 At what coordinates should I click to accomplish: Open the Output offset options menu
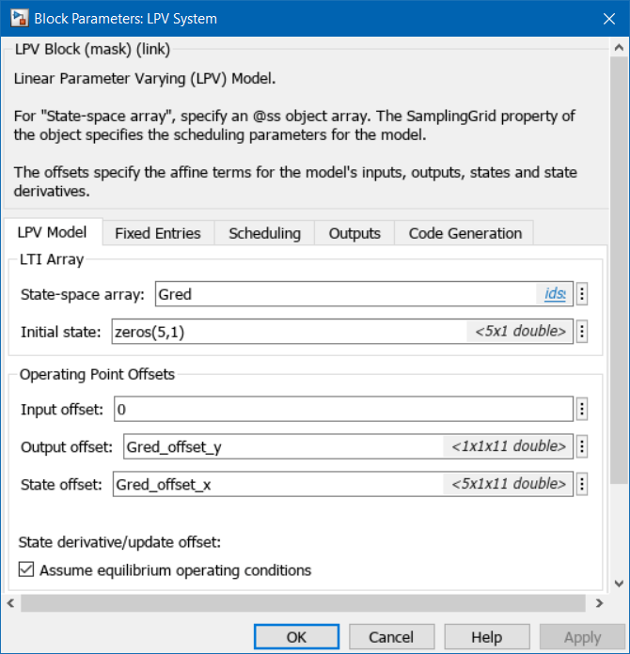[582, 446]
